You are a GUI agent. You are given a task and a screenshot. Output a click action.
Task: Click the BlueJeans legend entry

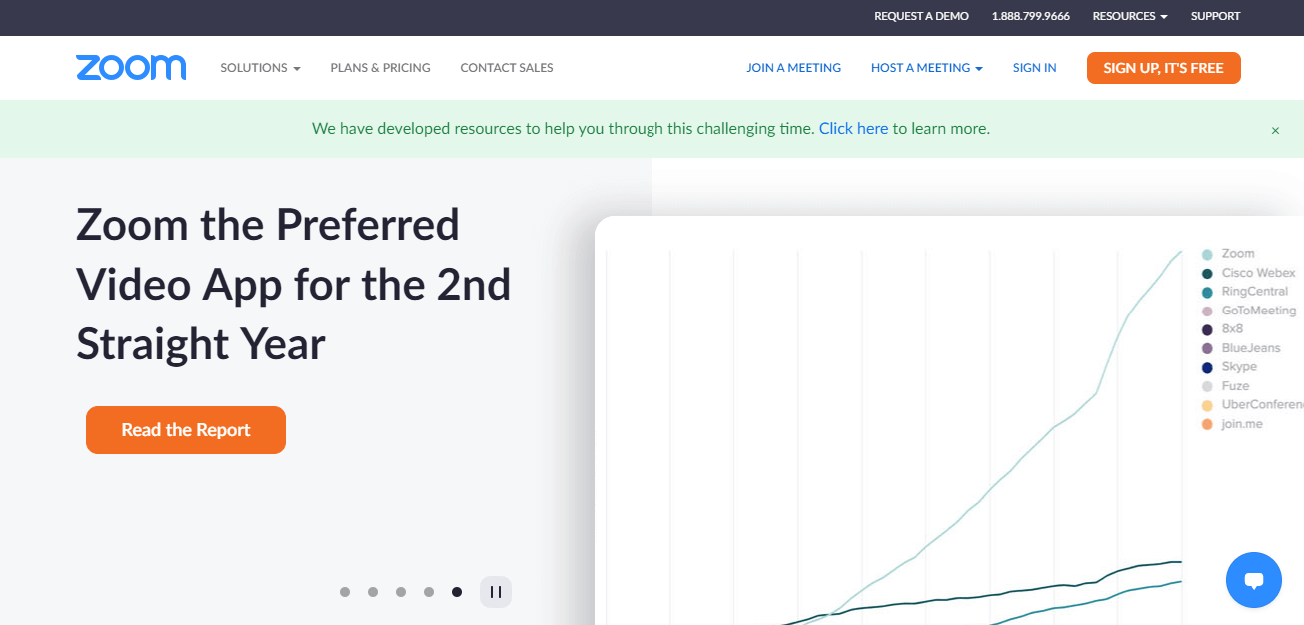1241,348
